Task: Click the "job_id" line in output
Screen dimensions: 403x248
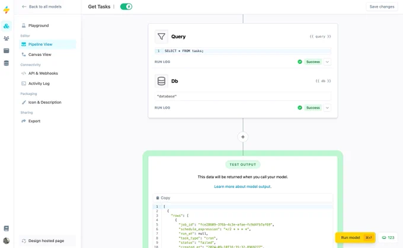Action: click(226, 225)
